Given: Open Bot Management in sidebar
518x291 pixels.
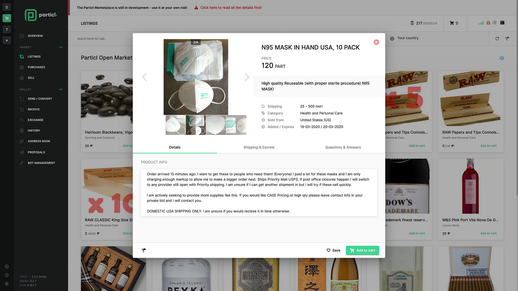Looking at the screenshot, I should pos(41,163).
